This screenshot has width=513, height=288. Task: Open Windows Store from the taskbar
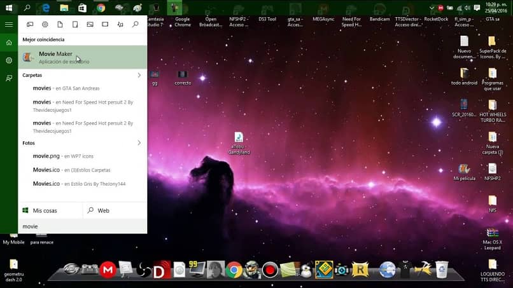83,8
